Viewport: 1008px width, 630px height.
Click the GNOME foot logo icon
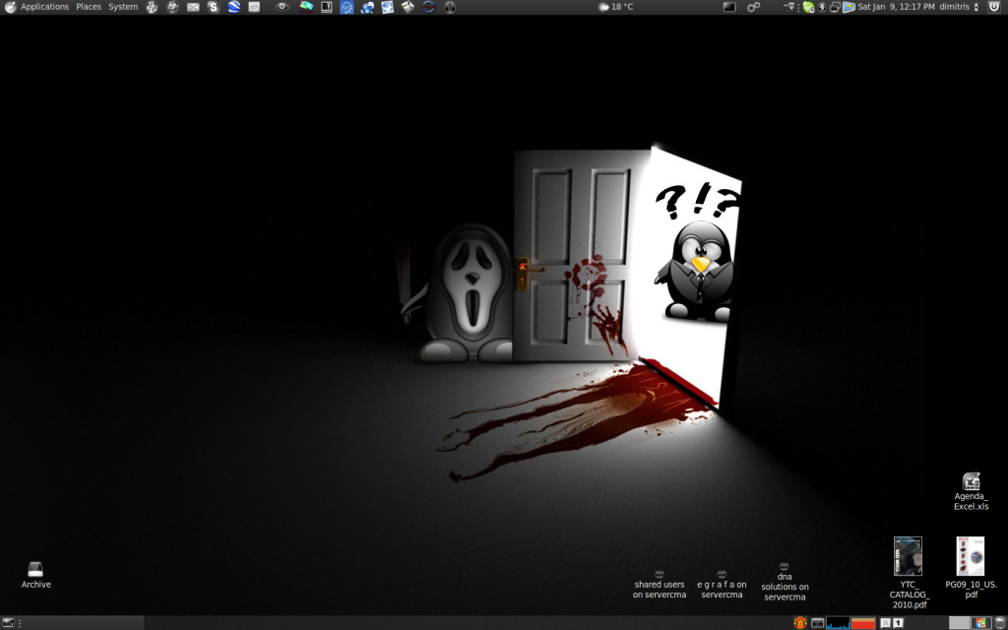click(x=10, y=7)
